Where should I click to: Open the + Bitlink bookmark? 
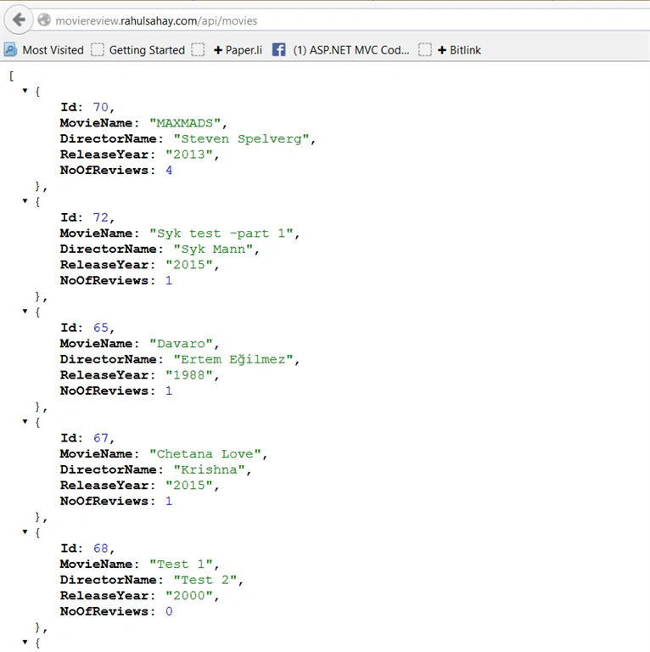pos(459,50)
